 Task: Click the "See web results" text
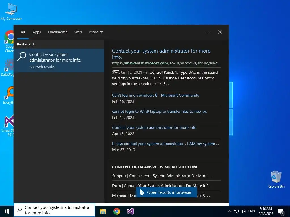(x=42, y=67)
